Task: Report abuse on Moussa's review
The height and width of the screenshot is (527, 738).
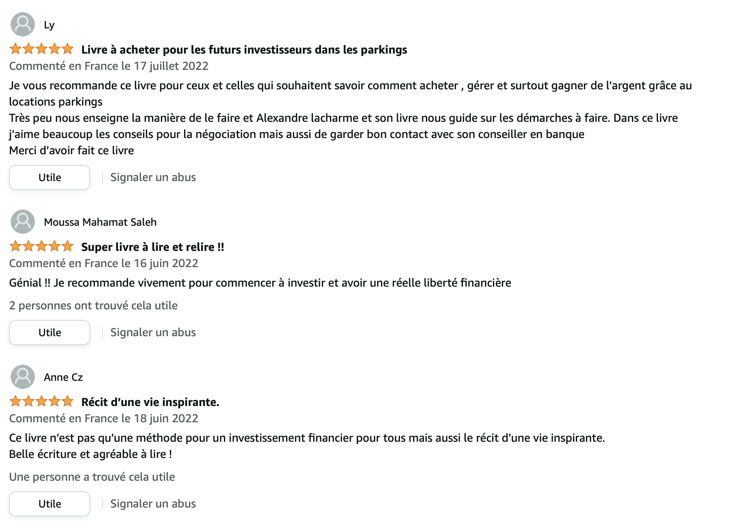Action: coord(153,333)
